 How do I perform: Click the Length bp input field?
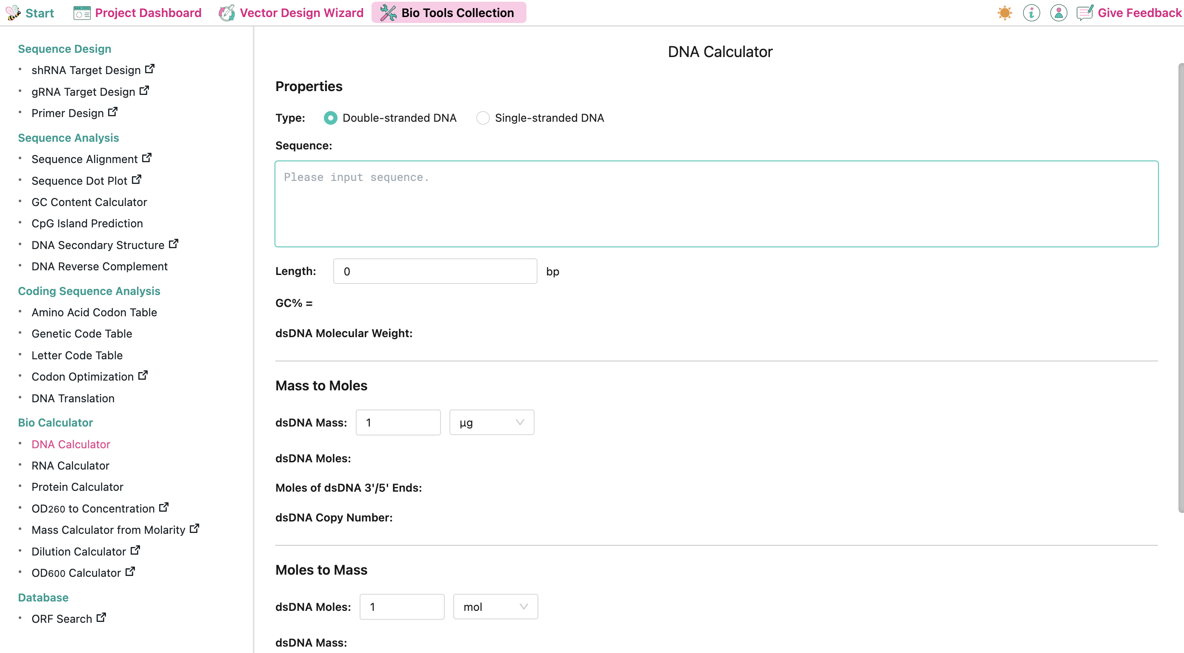[435, 271]
